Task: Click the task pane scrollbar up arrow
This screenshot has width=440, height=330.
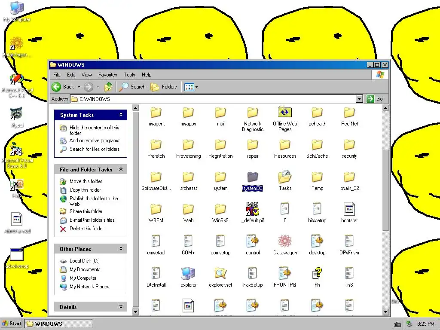Action: pos(135,108)
